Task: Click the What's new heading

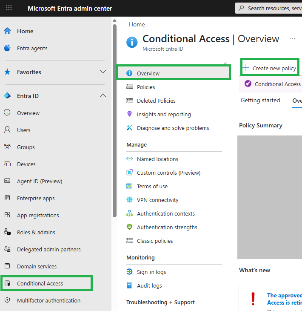Action: (x=254, y=270)
